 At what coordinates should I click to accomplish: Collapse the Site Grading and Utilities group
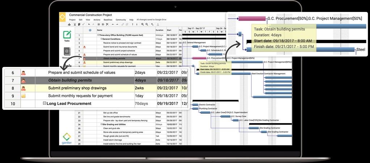101,124
